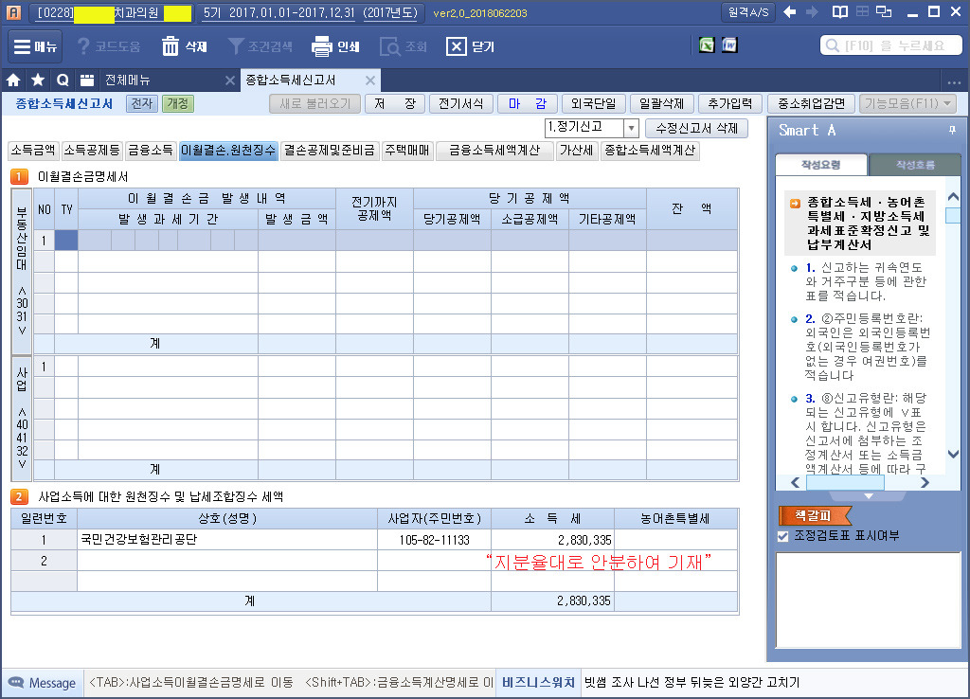Switch to the 소득공제등 tab
The image size is (970, 699).
(92, 150)
